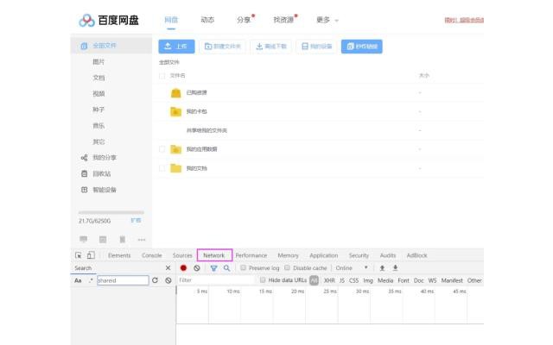Click the export HAR download arrow icon
Image resolution: width=553 pixels, height=345 pixels.
click(x=396, y=268)
